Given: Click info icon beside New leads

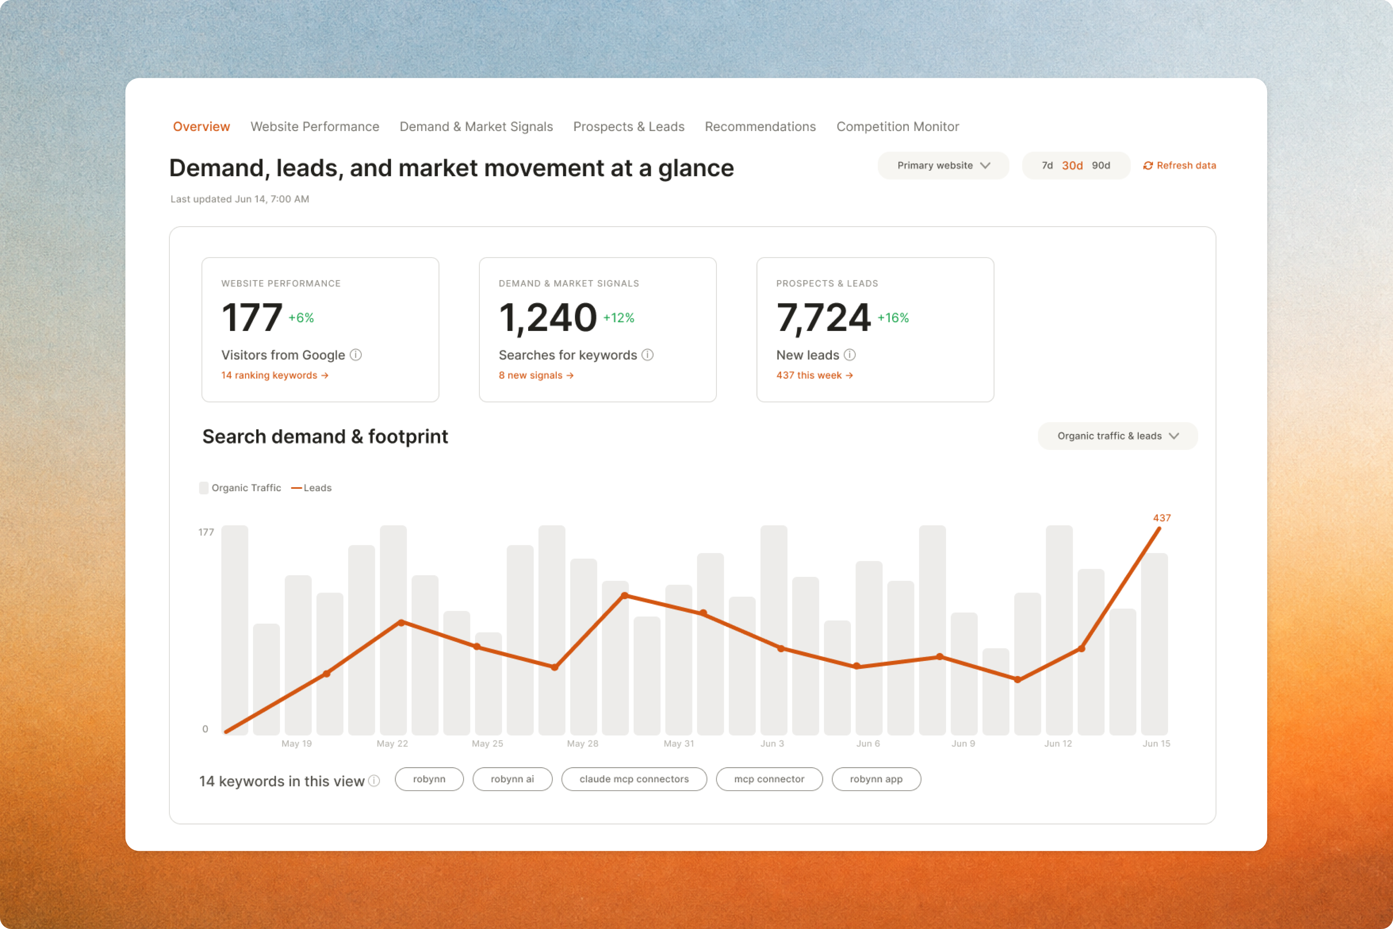Looking at the screenshot, I should tap(849, 355).
